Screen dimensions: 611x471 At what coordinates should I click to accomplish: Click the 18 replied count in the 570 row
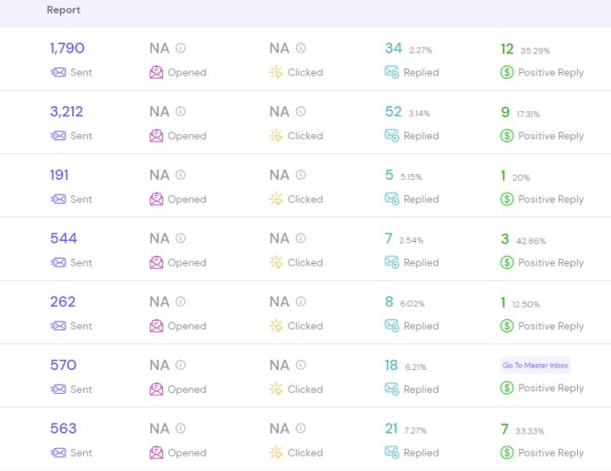pos(391,365)
